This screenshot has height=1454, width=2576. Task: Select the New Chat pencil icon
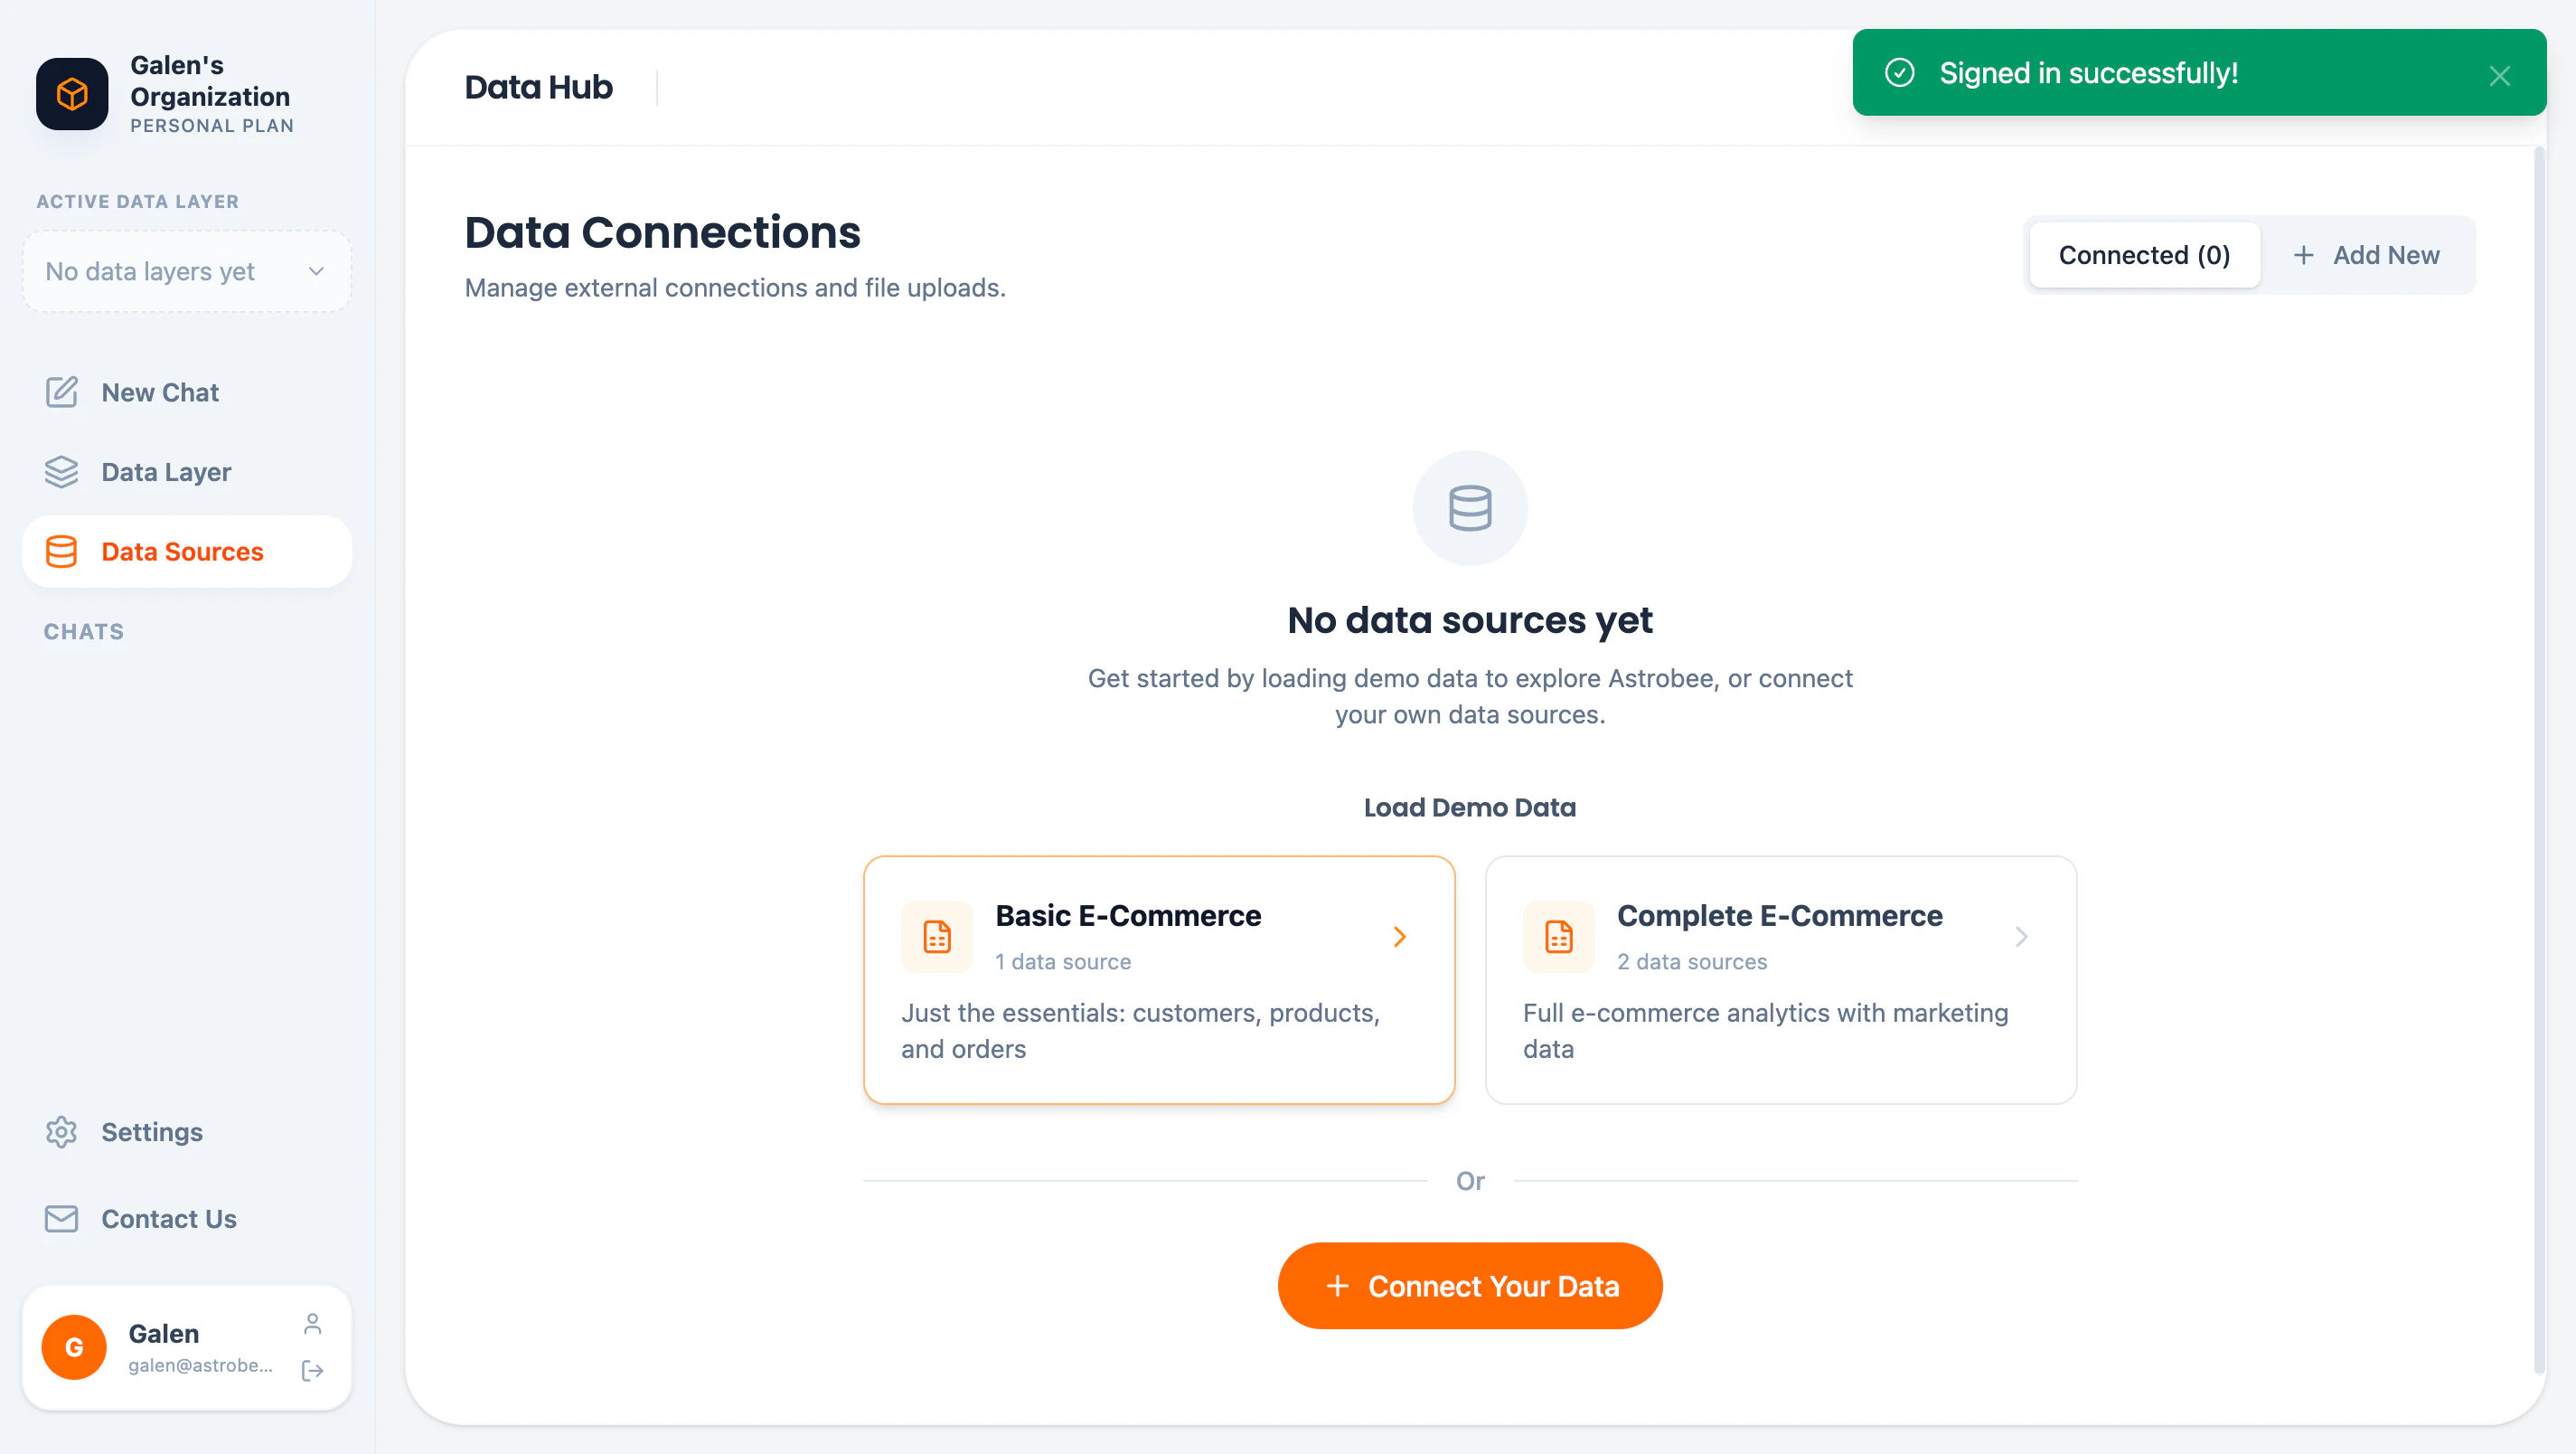(x=62, y=392)
